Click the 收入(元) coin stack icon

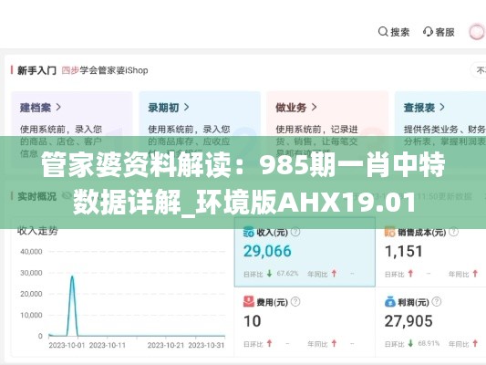click(249, 232)
